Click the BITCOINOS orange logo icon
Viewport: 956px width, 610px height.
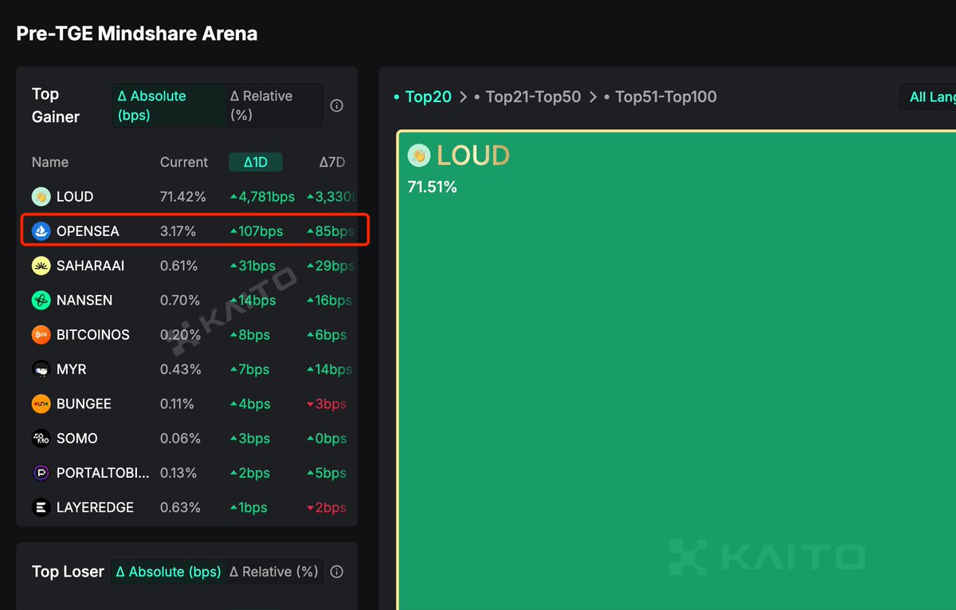[x=41, y=335]
